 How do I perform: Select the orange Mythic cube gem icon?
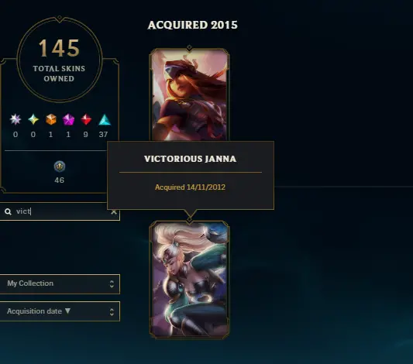coord(51,119)
